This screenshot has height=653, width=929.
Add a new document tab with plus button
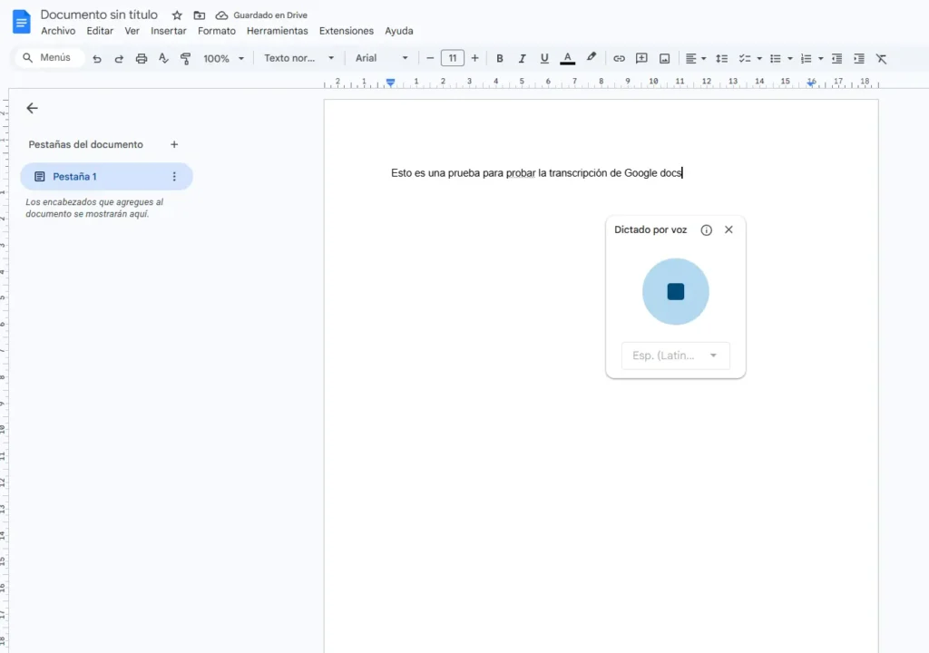click(173, 144)
